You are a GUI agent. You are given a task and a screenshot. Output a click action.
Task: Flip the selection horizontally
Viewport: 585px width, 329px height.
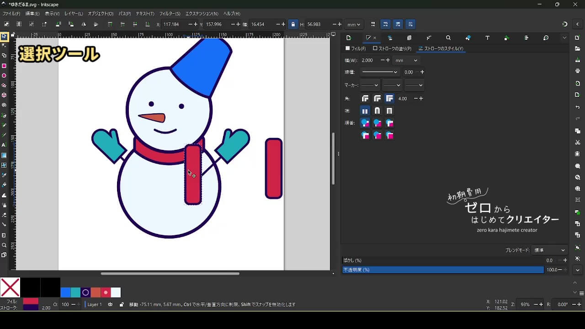coord(83,24)
